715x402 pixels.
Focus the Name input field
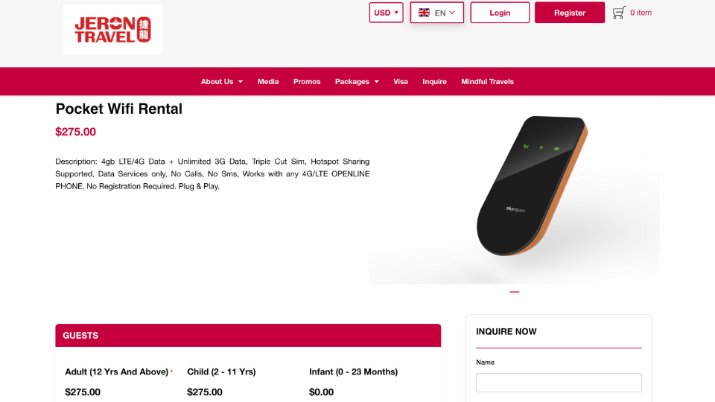559,383
